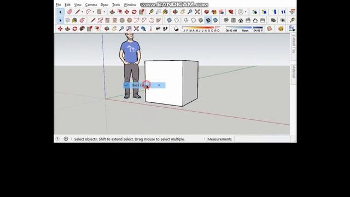
Task: Click the white cube front face
Action: tap(164, 83)
